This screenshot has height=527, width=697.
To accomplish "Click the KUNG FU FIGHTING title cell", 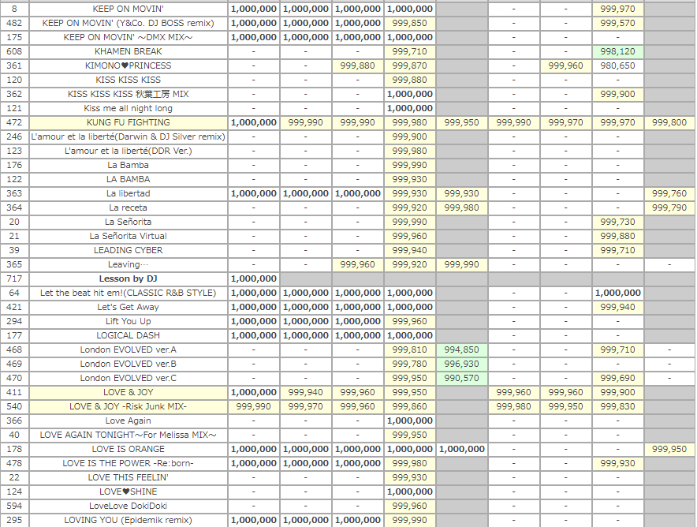I will pyautogui.click(x=128, y=122).
